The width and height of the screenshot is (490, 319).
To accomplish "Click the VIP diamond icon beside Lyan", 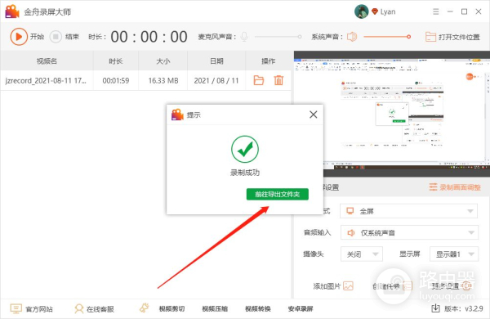I will pos(375,11).
